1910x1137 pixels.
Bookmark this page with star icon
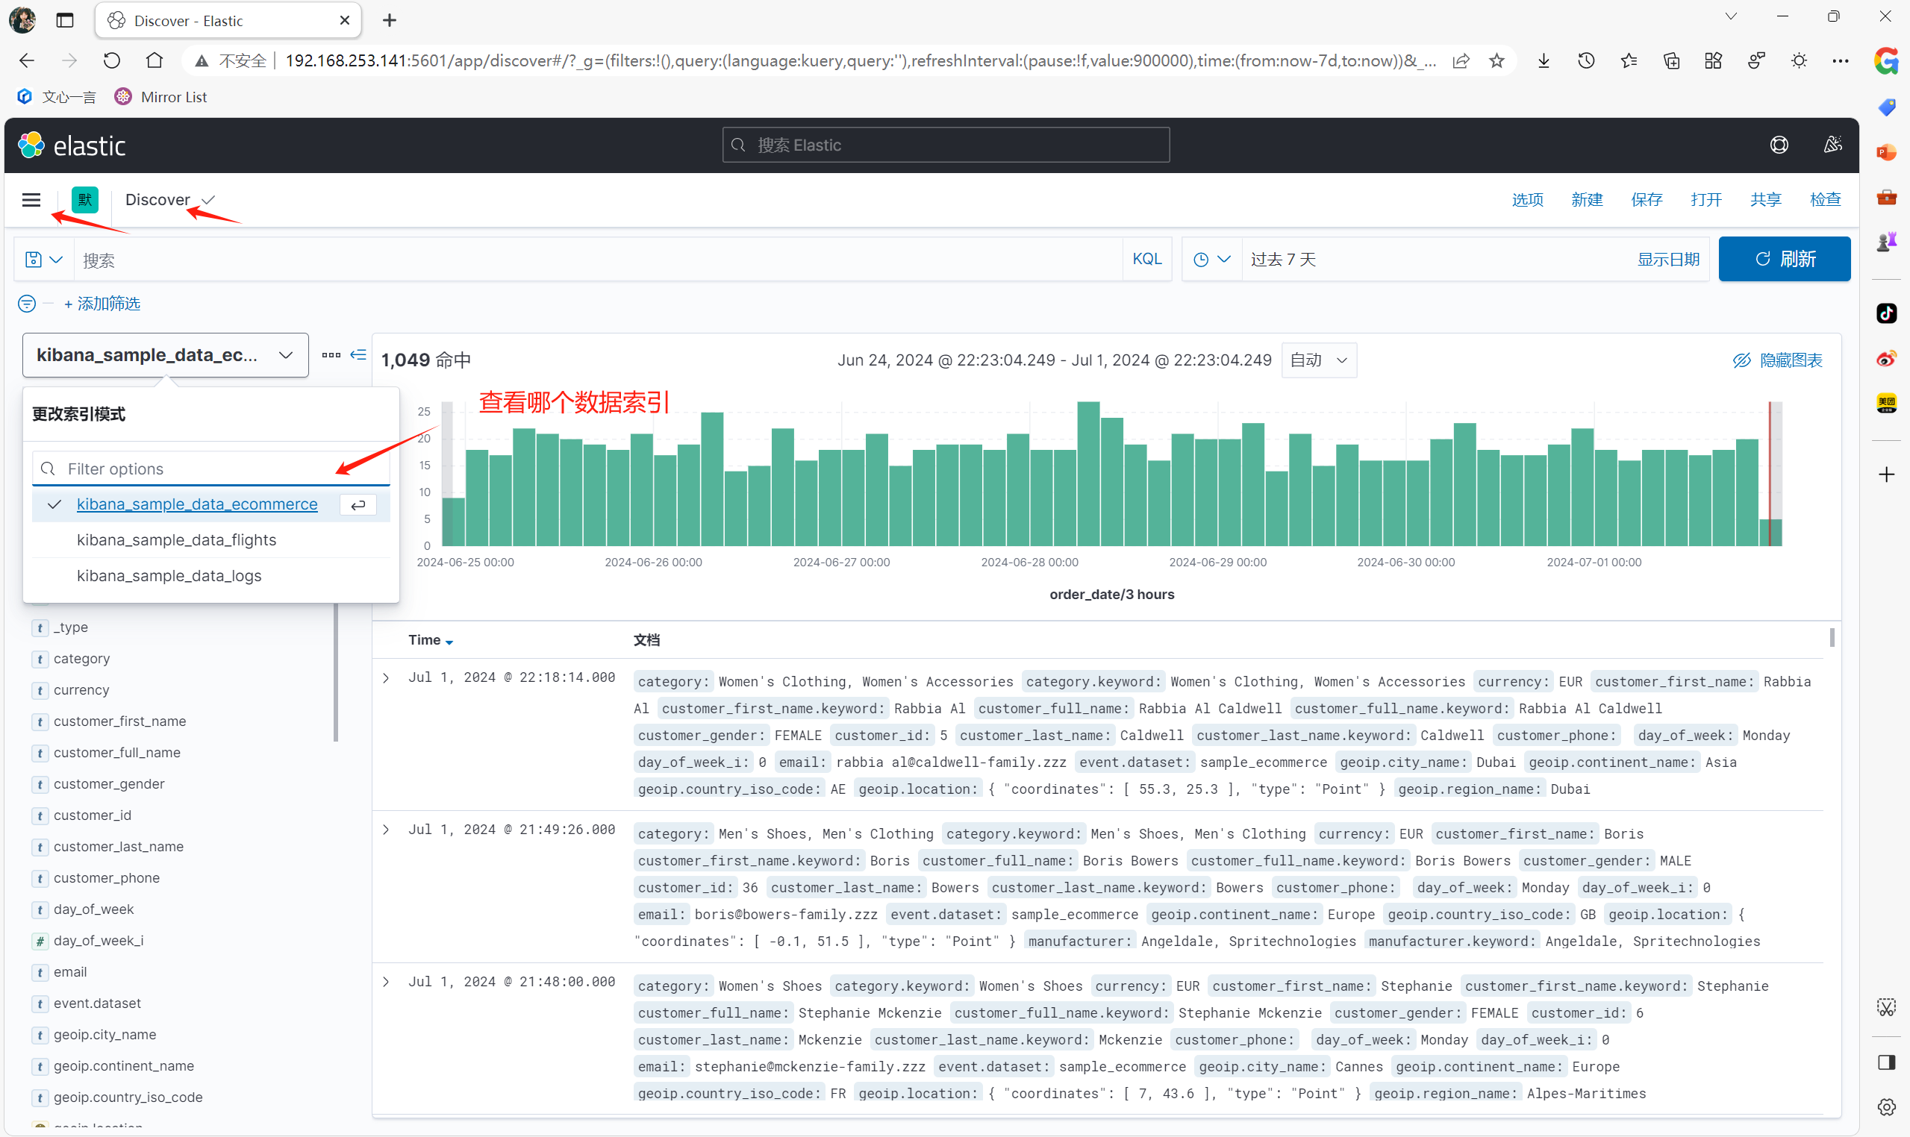(1497, 60)
